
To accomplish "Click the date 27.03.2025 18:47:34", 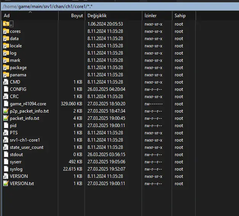I will click(x=106, y=111).
